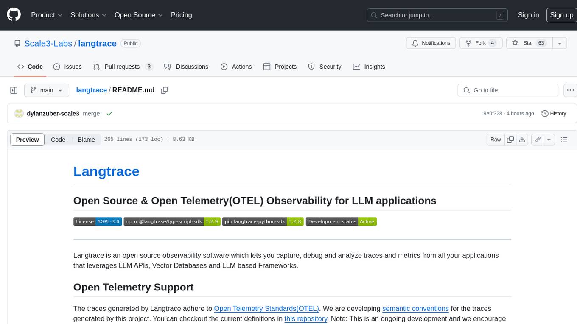Image resolution: width=577 pixels, height=324 pixels.
Task: Copy the README.md file path
Action: [x=165, y=90]
